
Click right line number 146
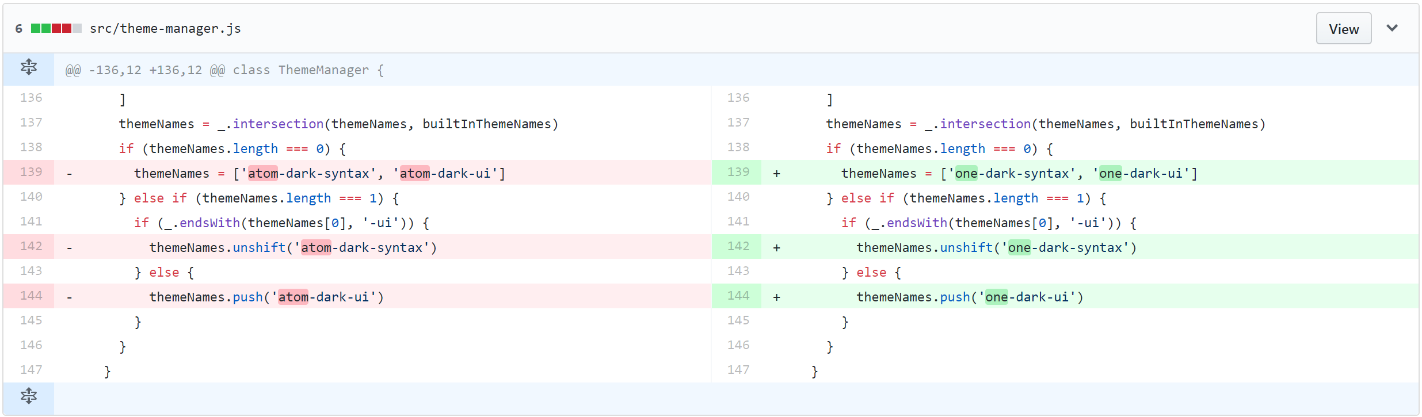[738, 345]
